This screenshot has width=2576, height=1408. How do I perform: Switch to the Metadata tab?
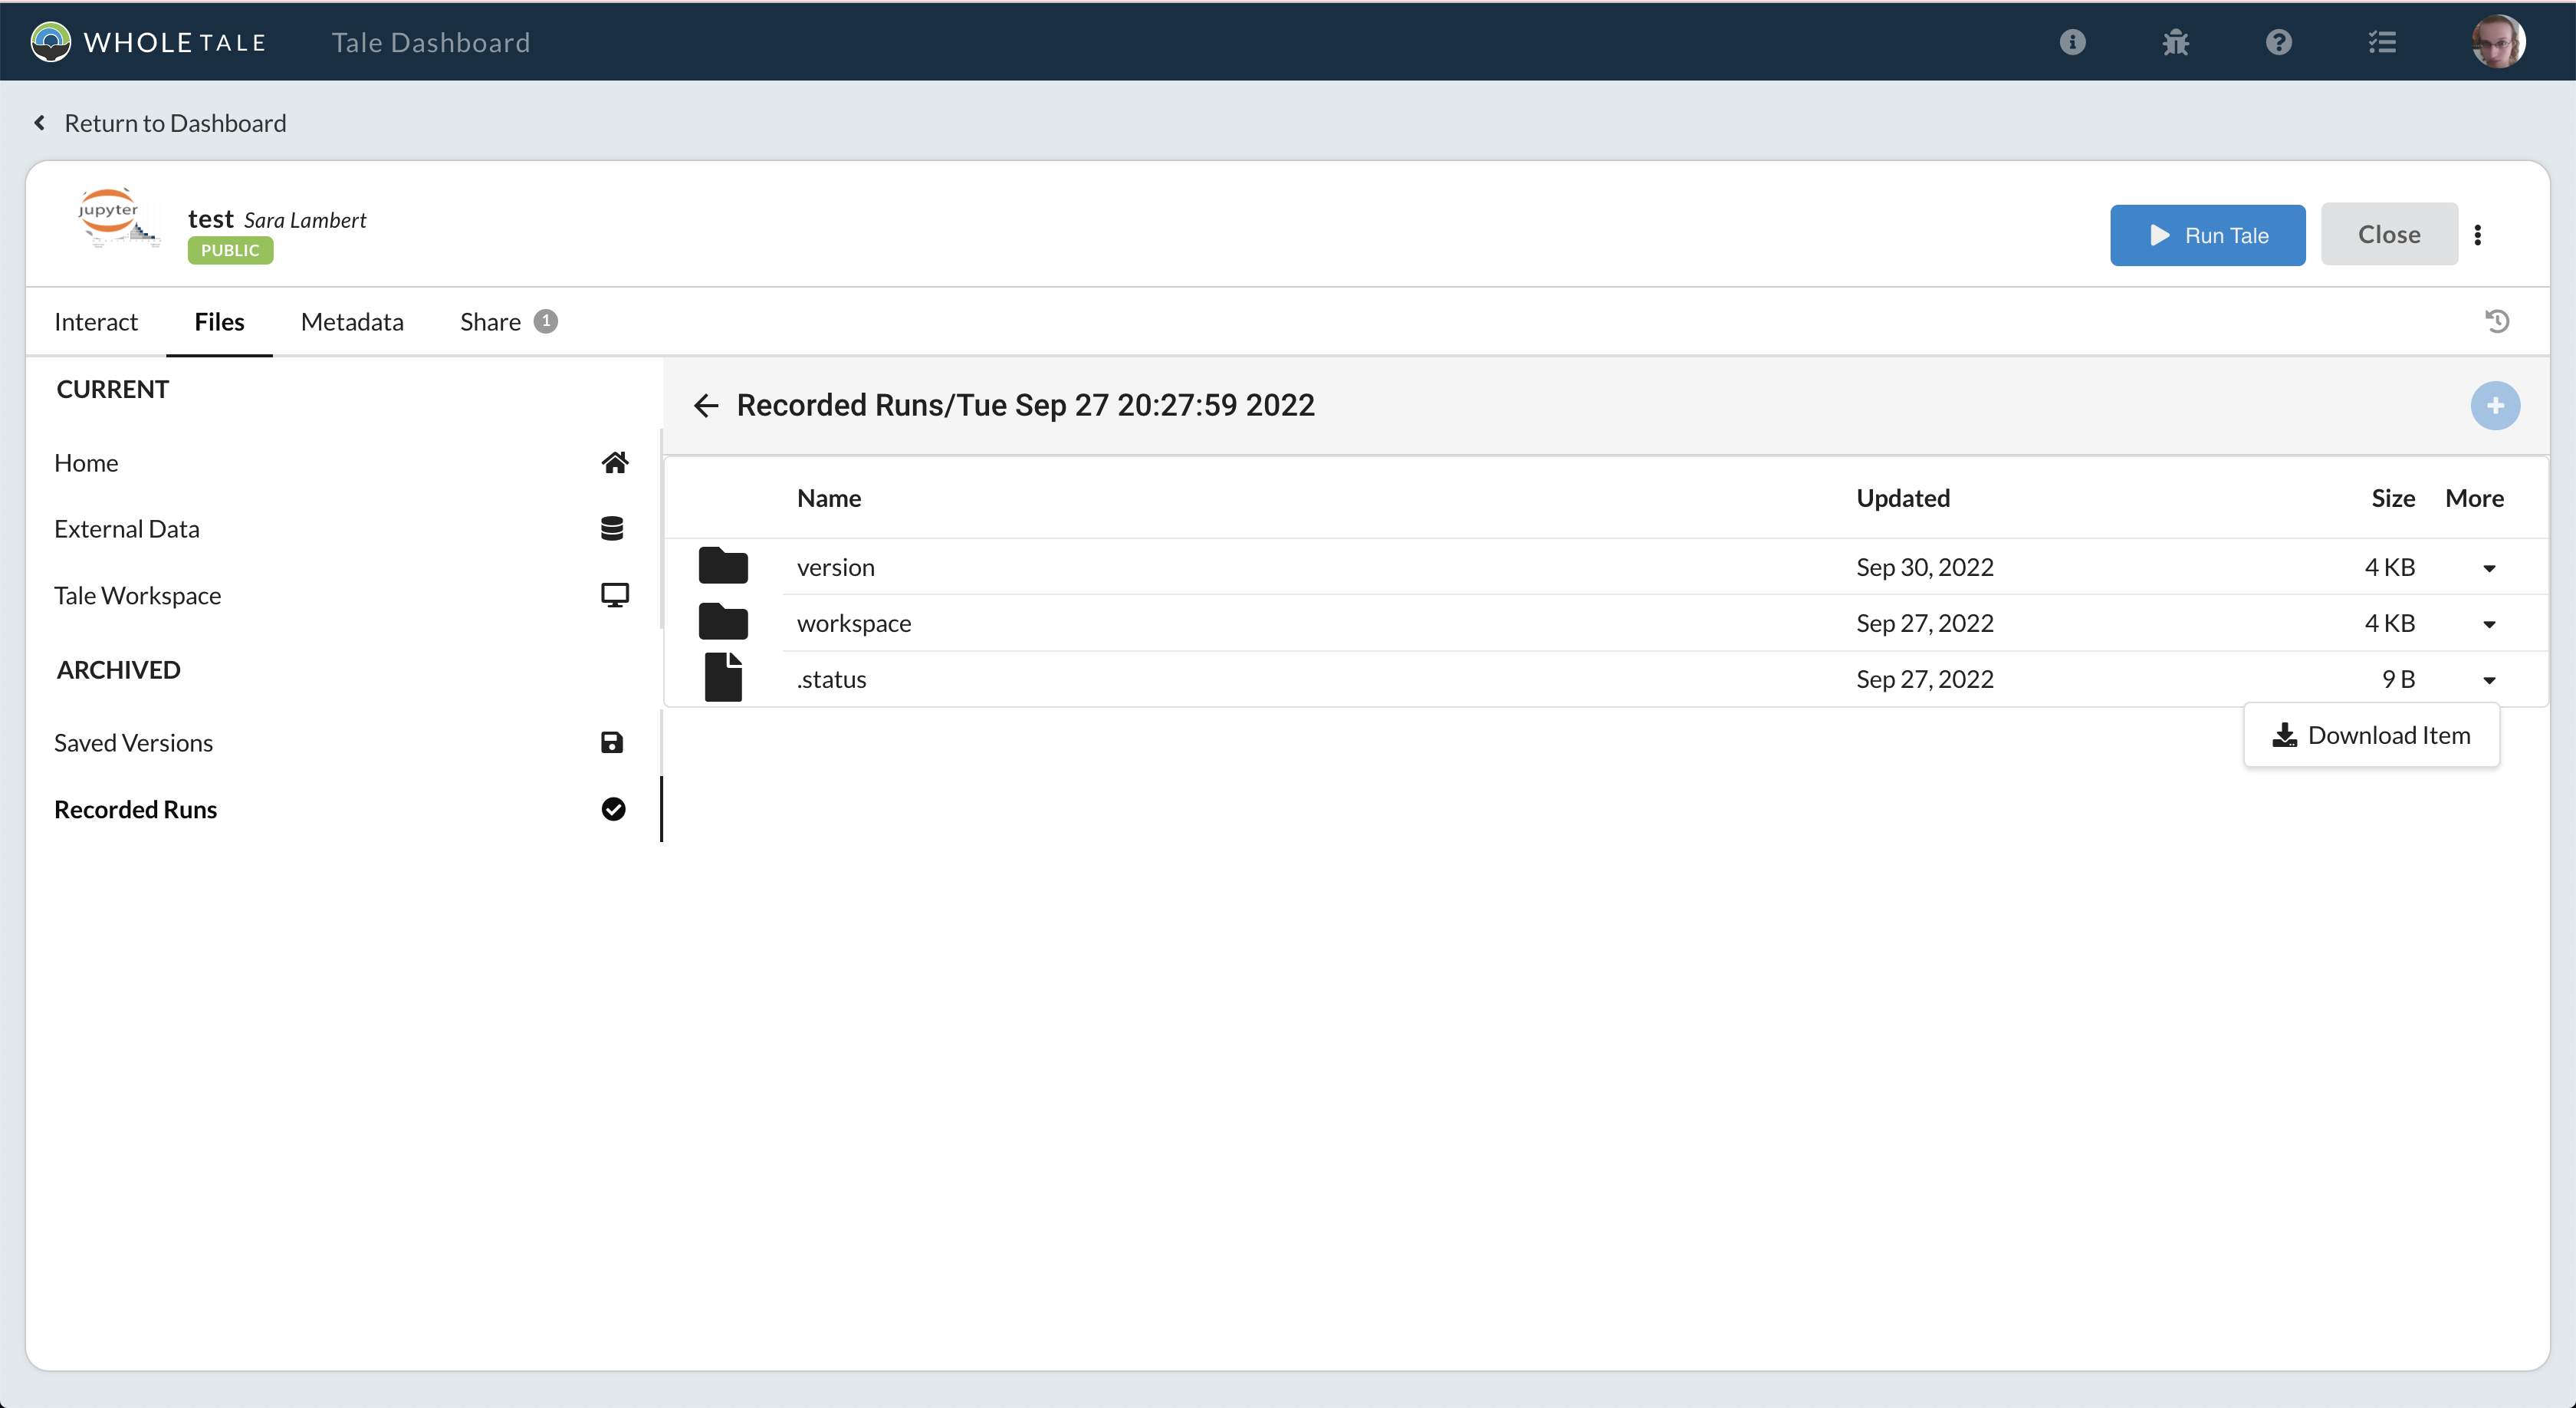pyautogui.click(x=351, y=321)
